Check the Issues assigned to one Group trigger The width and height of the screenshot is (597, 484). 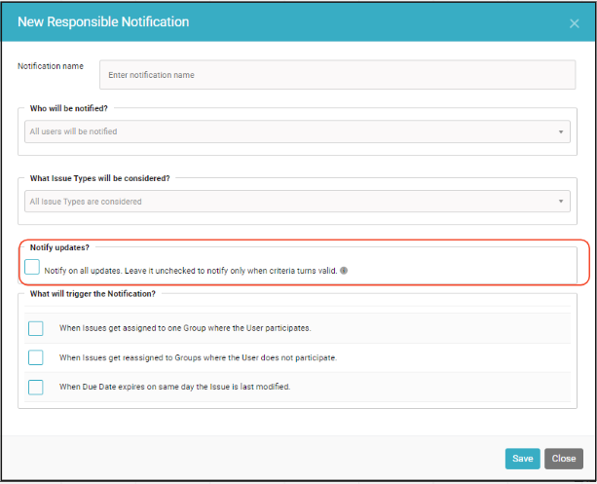(36, 328)
